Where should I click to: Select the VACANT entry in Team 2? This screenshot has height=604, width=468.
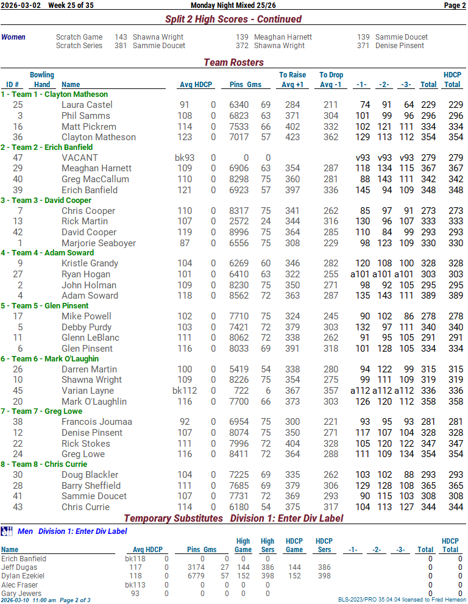(79, 158)
